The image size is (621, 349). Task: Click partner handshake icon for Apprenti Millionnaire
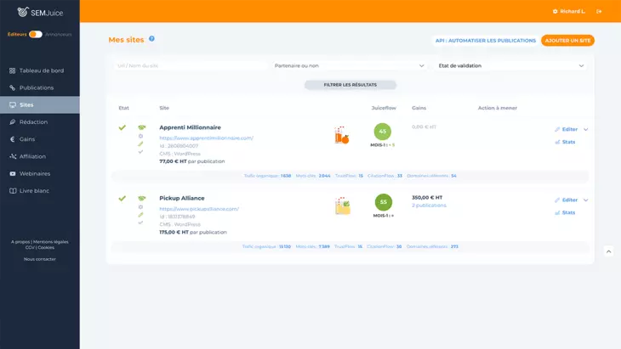point(142,127)
